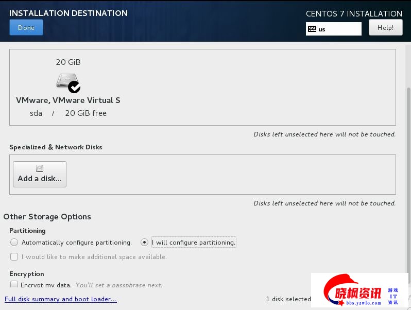Select the VMware virtual hard disk icon
411x310 pixels.
tap(67, 81)
